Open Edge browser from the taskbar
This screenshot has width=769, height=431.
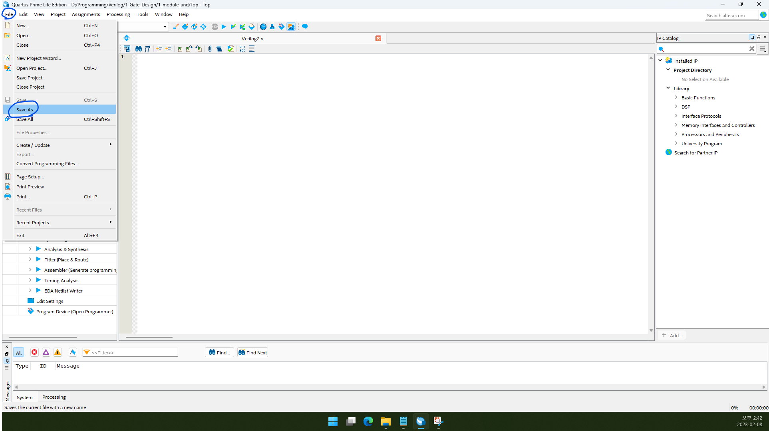click(x=368, y=421)
